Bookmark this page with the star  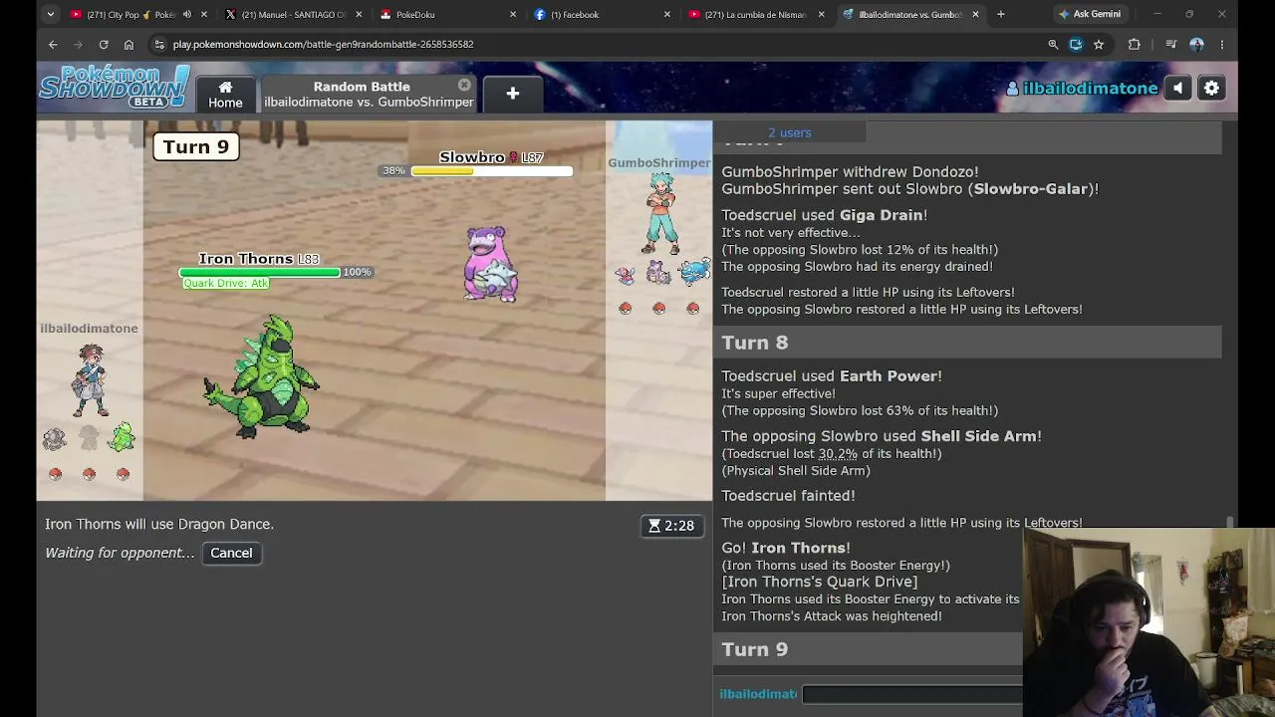pos(1099,44)
